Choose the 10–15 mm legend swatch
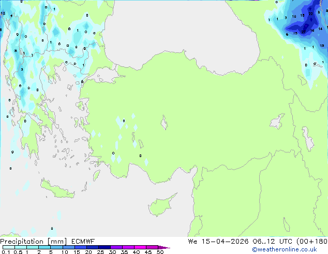The width and height of the screenshot is (328, 254). (68, 247)
